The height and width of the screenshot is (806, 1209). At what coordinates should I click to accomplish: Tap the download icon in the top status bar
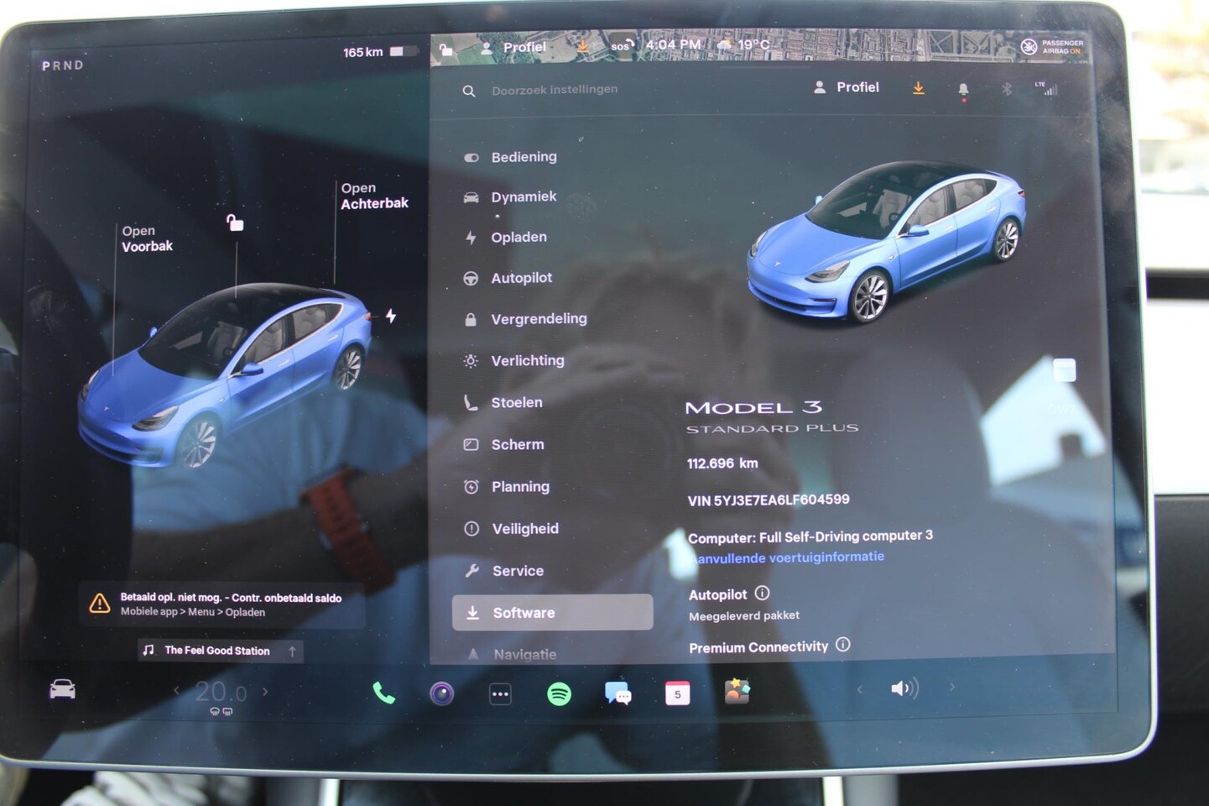tap(583, 45)
